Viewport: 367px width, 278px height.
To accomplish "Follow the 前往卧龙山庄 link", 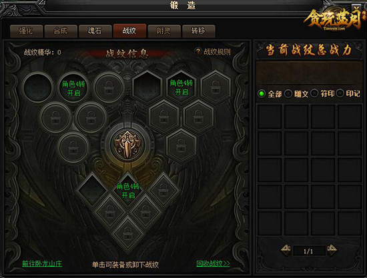I will [x=42, y=263].
